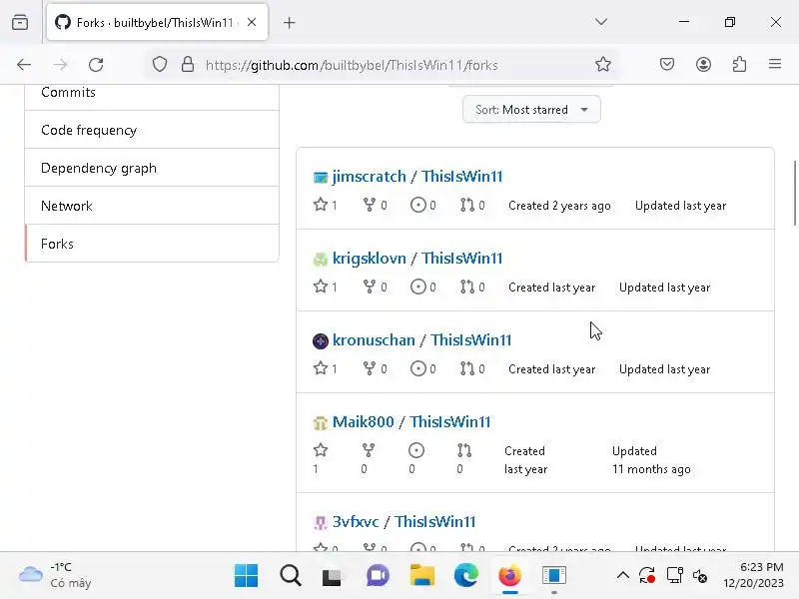Click the fork count icon for jimscratch fork
This screenshot has width=799, height=599.
(x=369, y=205)
